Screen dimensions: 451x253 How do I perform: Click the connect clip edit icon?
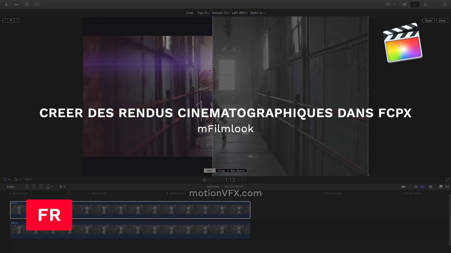click(27, 187)
